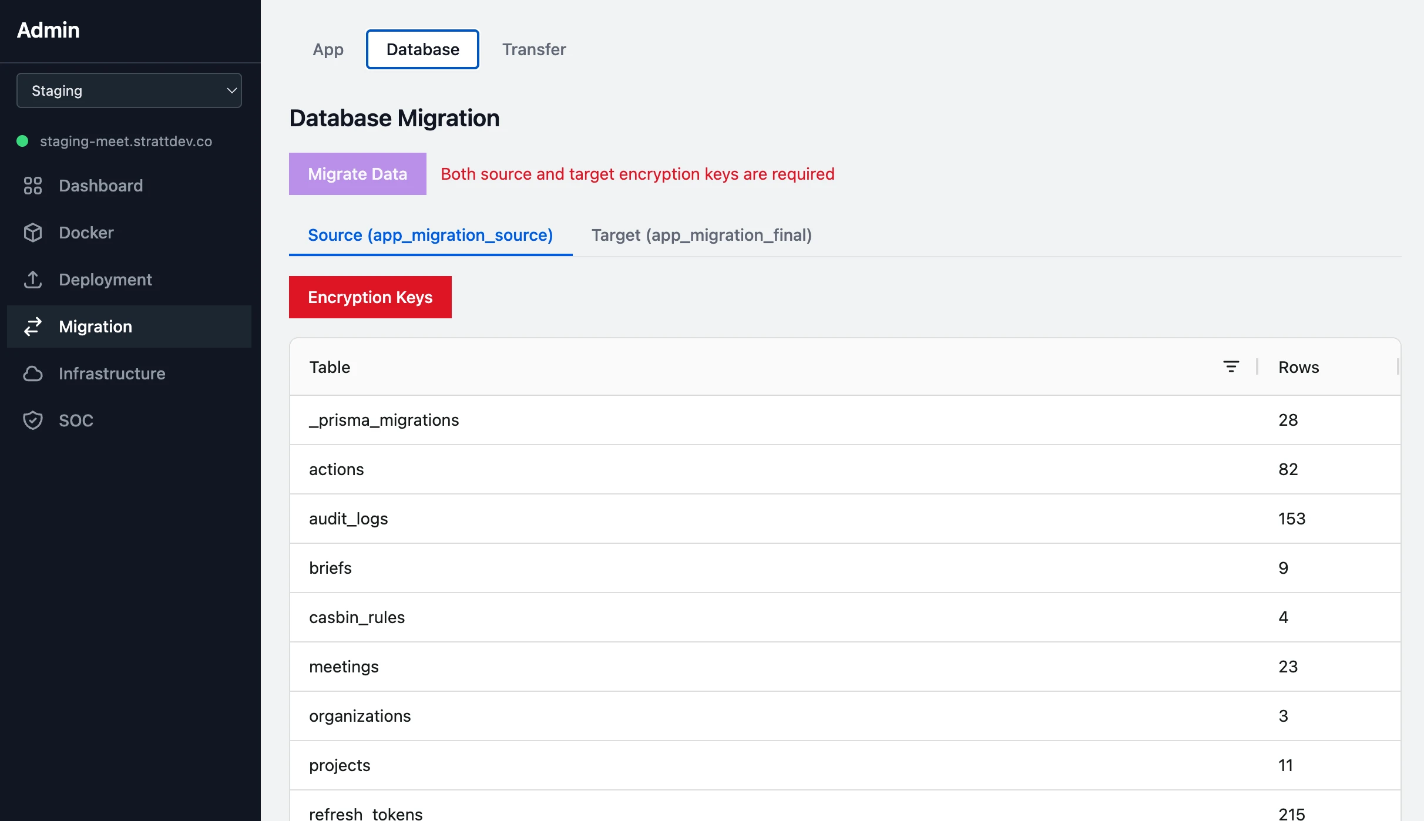Click the filter icon in the Table header
This screenshot has width=1424, height=821.
click(x=1231, y=366)
